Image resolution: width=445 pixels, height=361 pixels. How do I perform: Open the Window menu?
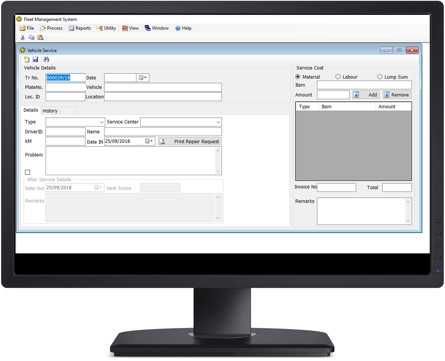tap(156, 28)
